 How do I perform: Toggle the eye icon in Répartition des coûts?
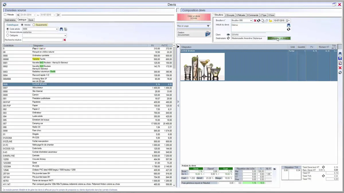click(275, 169)
